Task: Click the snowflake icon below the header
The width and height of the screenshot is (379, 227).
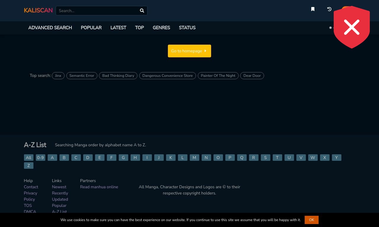Action: click(x=330, y=28)
